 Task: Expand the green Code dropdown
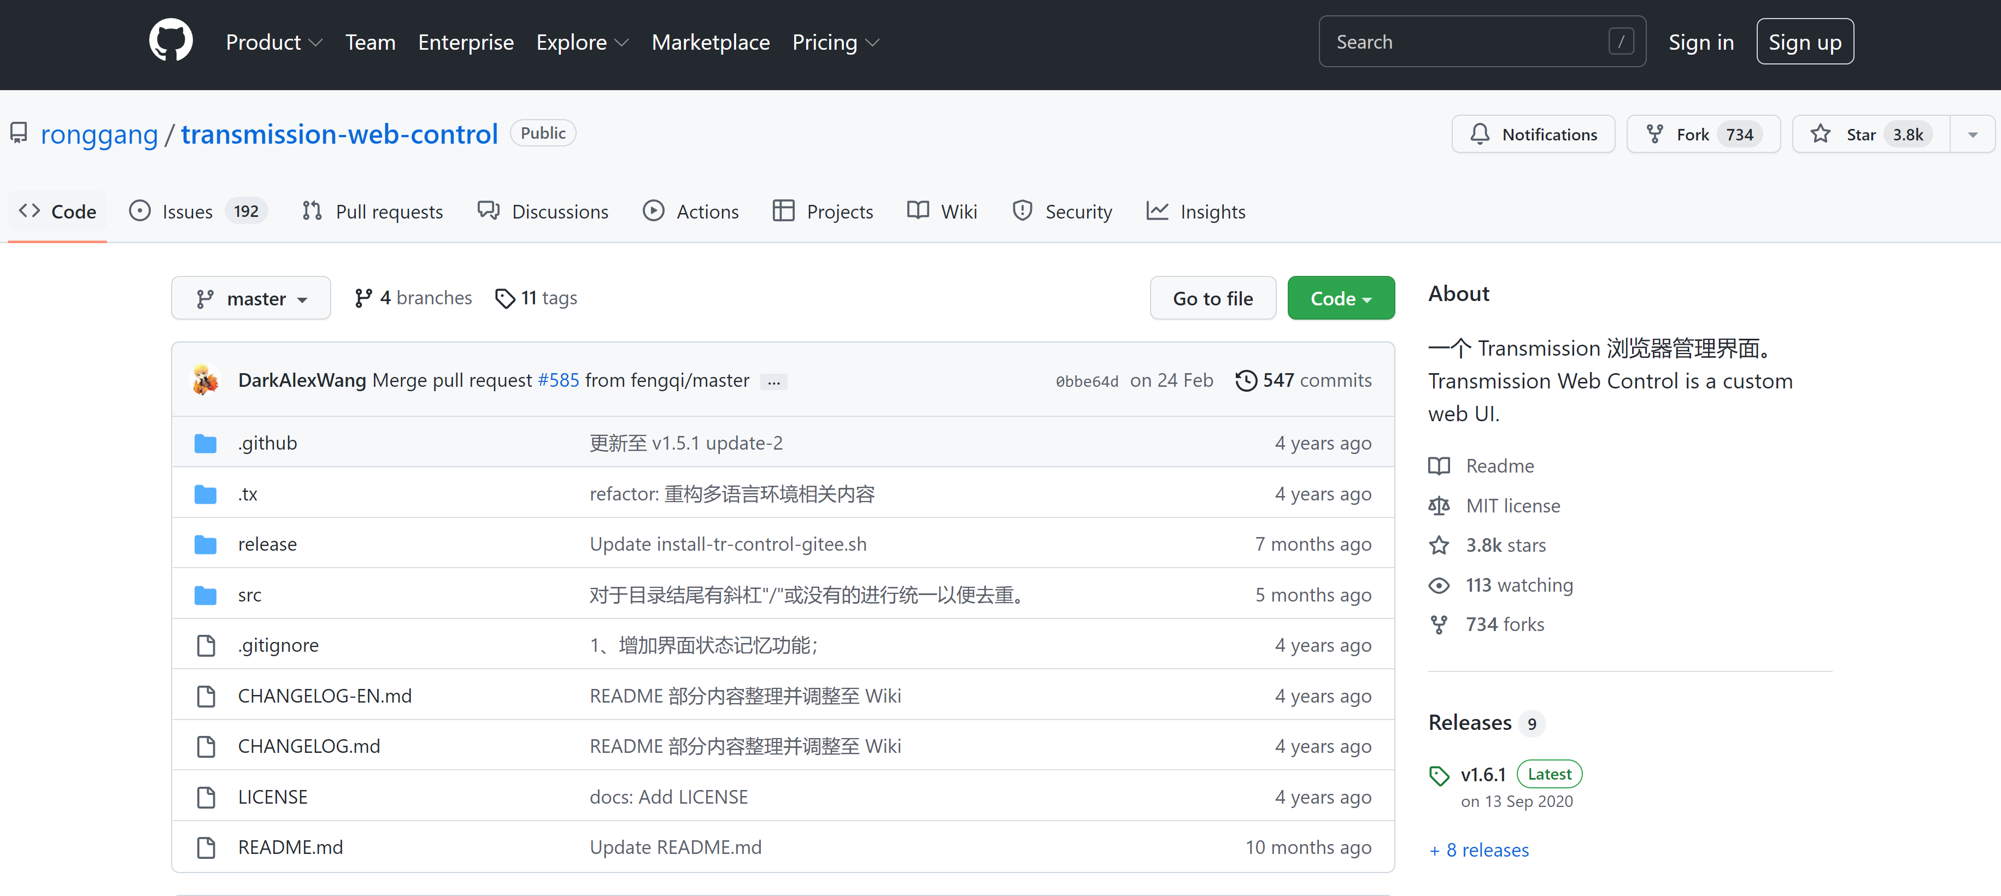coord(1341,298)
